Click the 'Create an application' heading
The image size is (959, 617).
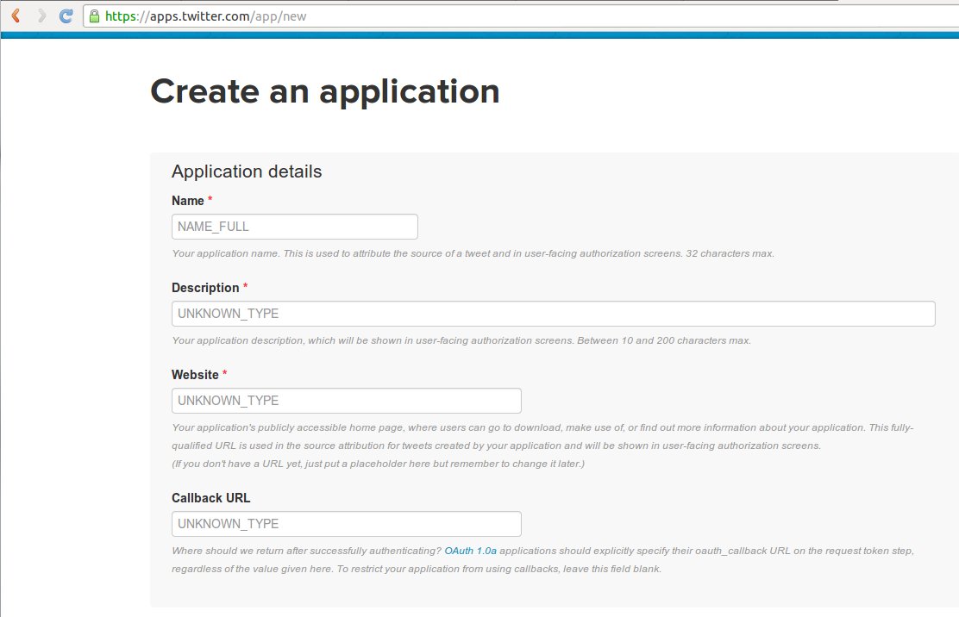pos(325,91)
